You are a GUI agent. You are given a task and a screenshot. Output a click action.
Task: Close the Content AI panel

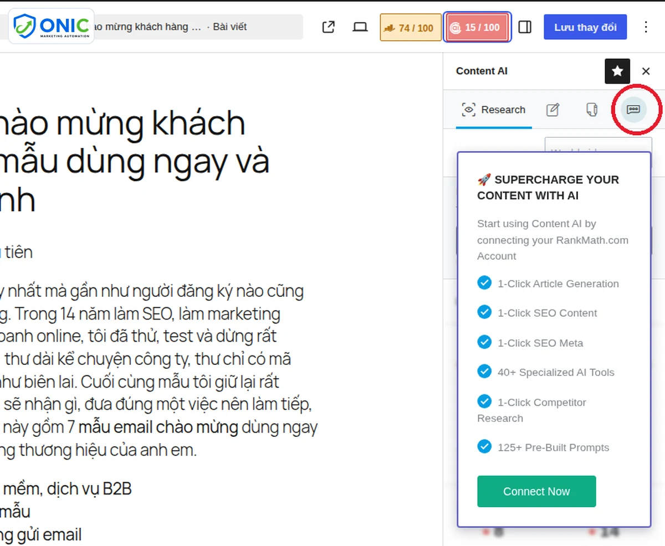pos(646,71)
